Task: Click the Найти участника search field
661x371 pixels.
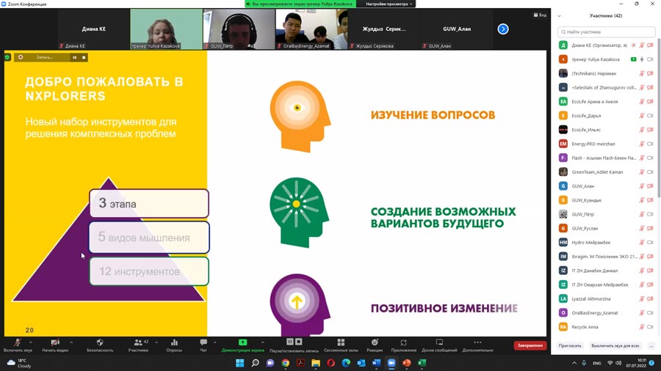Action: click(607, 32)
